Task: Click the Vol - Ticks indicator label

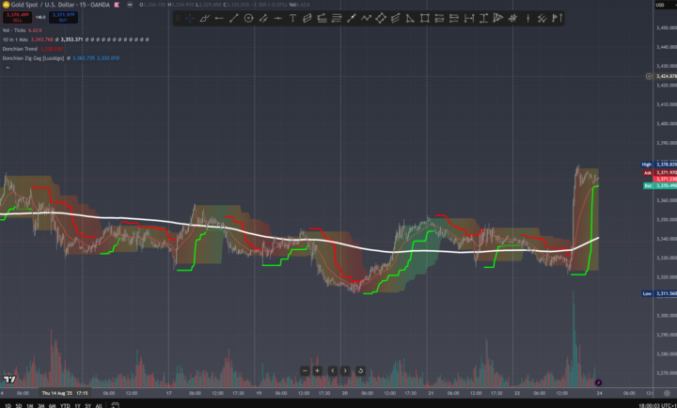Action: click(x=14, y=30)
